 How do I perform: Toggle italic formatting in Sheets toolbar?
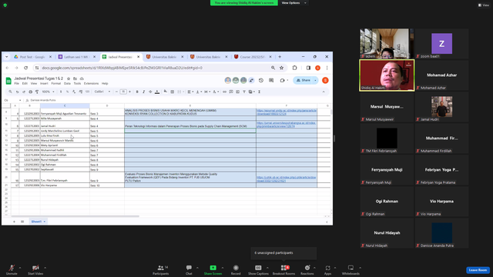click(x=144, y=92)
